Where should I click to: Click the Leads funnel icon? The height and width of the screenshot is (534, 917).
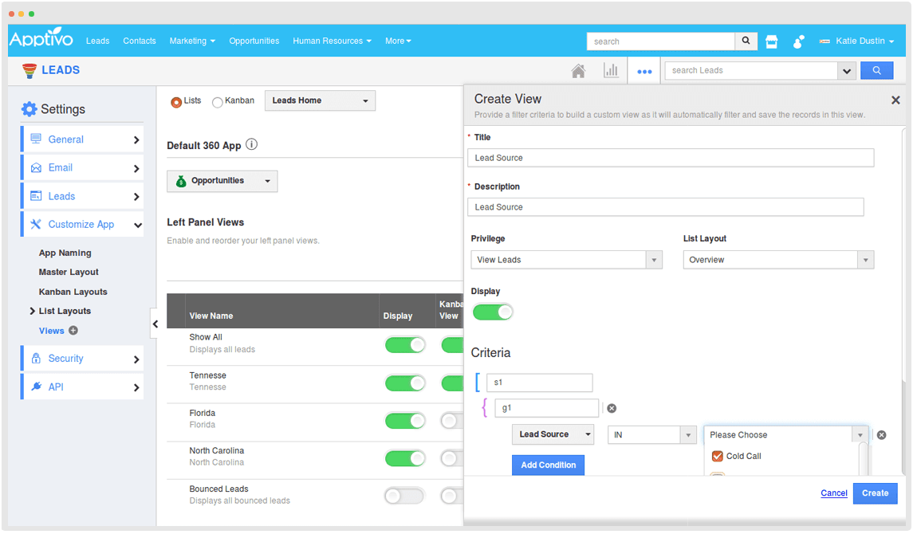(x=30, y=71)
